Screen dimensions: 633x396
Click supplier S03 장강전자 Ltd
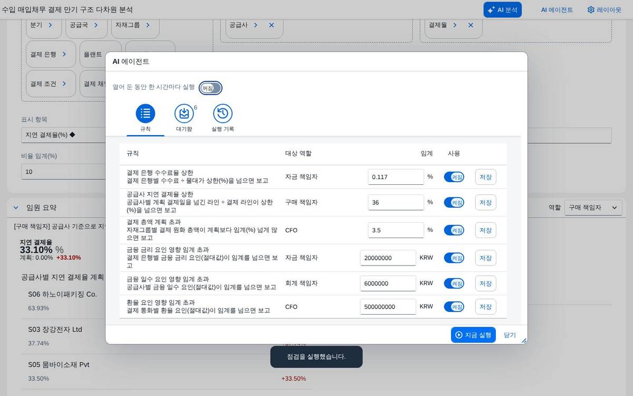(x=55, y=329)
